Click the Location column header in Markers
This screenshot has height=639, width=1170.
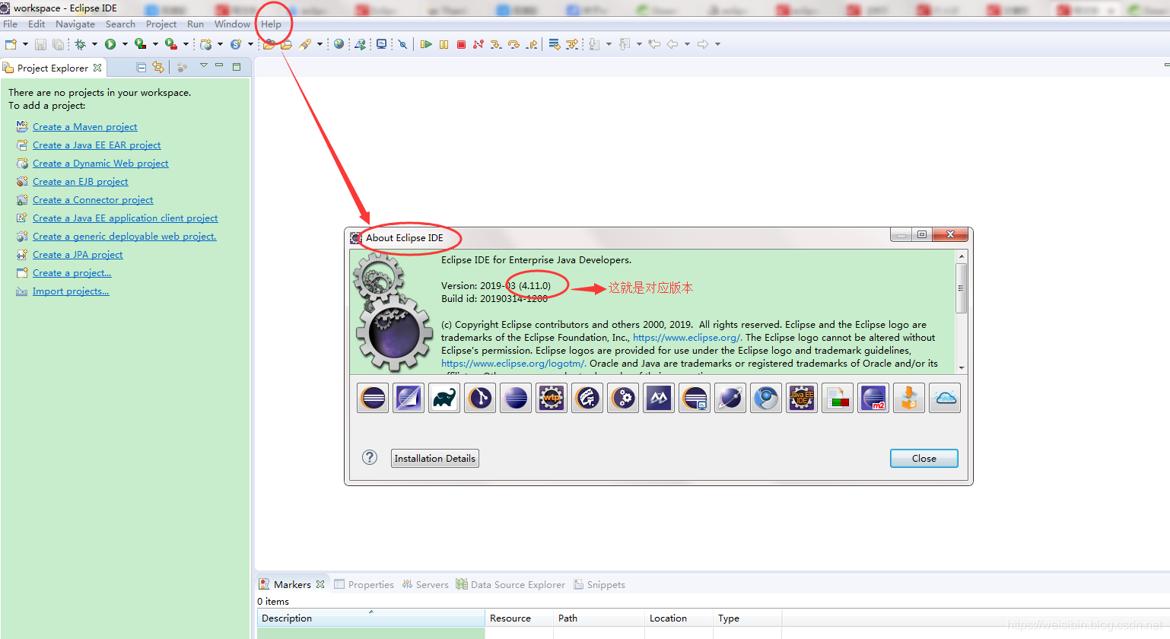tap(679, 618)
